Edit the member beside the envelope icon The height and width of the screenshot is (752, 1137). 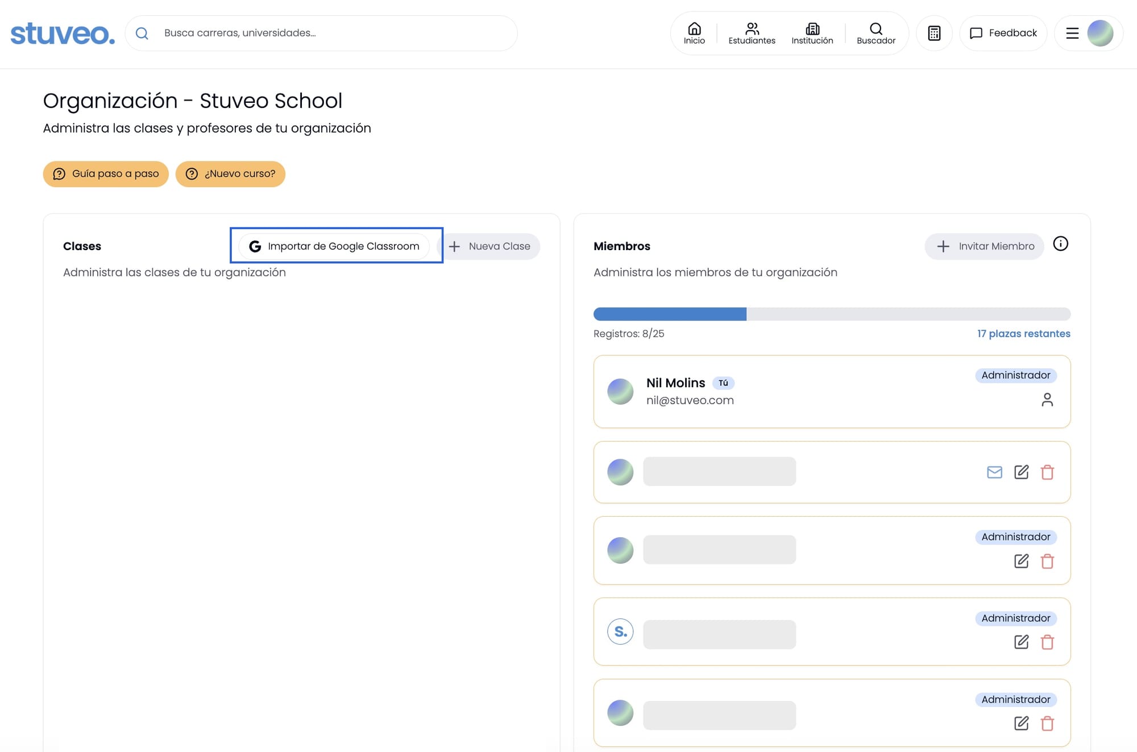click(x=1021, y=472)
